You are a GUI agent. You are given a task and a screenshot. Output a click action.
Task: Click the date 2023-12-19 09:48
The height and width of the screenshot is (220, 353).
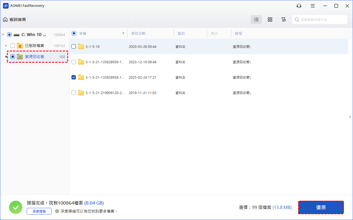pyautogui.click(x=143, y=62)
